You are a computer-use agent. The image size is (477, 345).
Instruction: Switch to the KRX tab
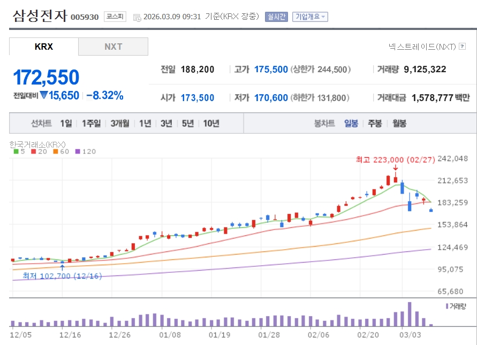click(44, 47)
